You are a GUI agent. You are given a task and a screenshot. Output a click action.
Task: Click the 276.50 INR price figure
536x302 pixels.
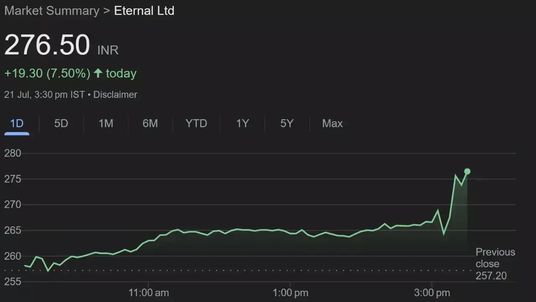click(x=47, y=45)
